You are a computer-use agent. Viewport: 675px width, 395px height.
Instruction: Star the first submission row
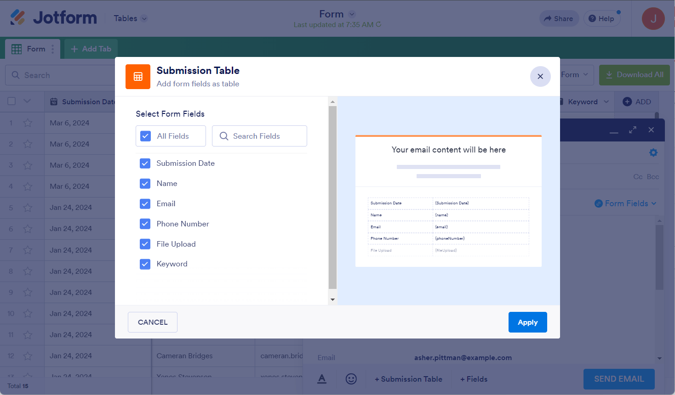[x=28, y=123]
